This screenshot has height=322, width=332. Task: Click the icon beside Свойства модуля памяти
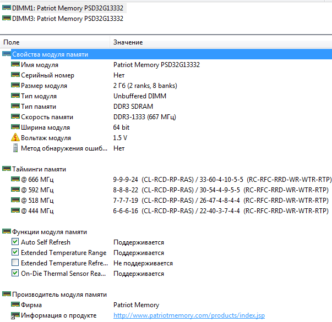point(7,54)
